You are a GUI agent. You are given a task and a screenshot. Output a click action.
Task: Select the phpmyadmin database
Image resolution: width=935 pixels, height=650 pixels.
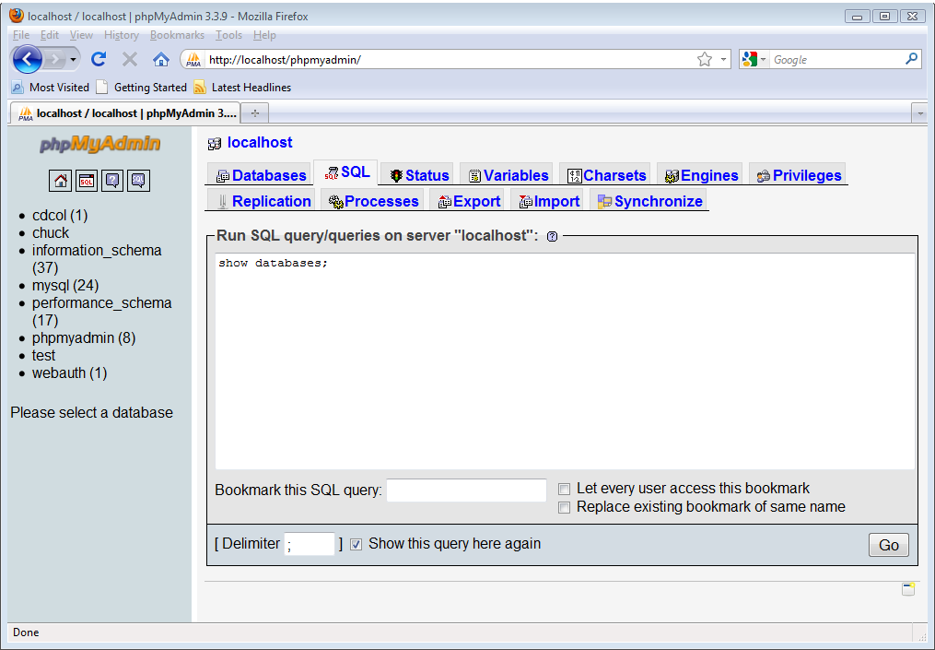click(84, 337)
